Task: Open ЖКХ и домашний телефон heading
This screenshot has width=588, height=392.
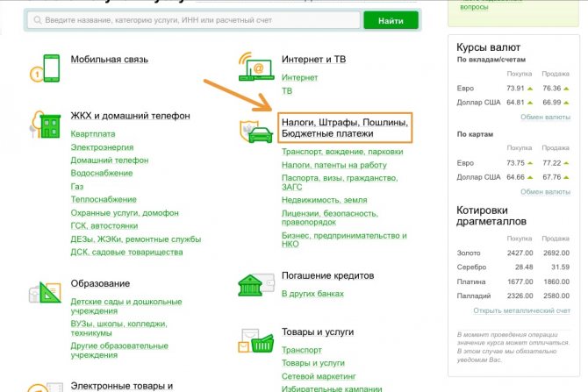Action: (x=131, y=116)
